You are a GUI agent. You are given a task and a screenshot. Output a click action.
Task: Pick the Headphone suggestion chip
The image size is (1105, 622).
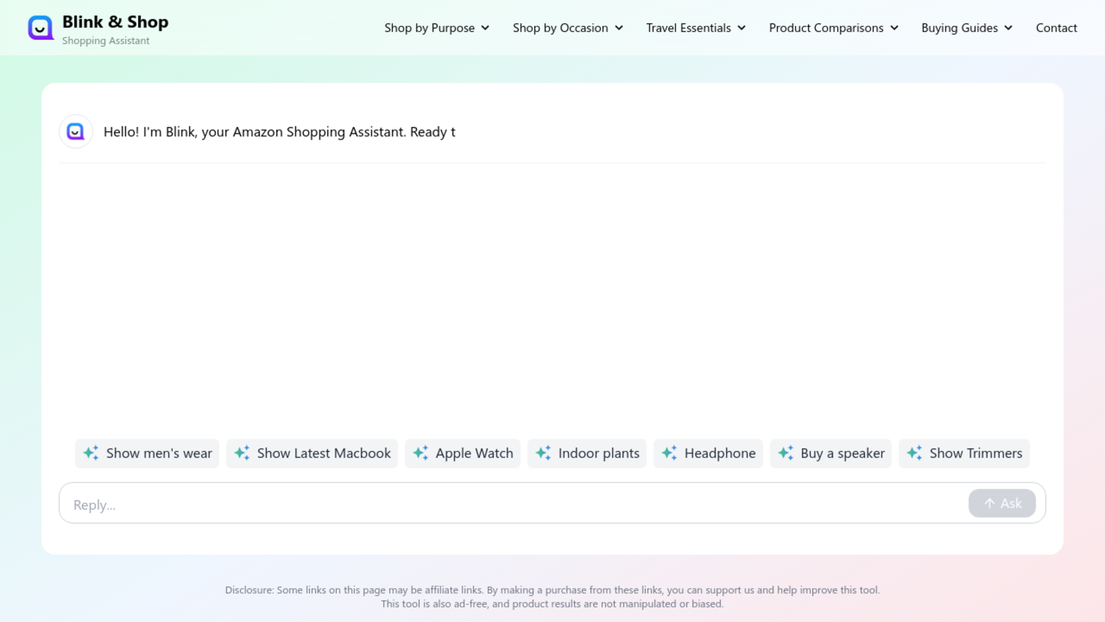point(708,453)
